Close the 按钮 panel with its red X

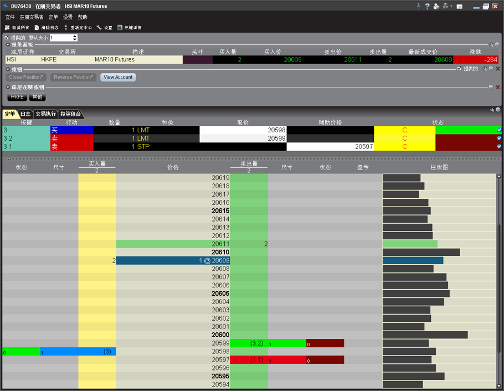[x=497, y=69]
